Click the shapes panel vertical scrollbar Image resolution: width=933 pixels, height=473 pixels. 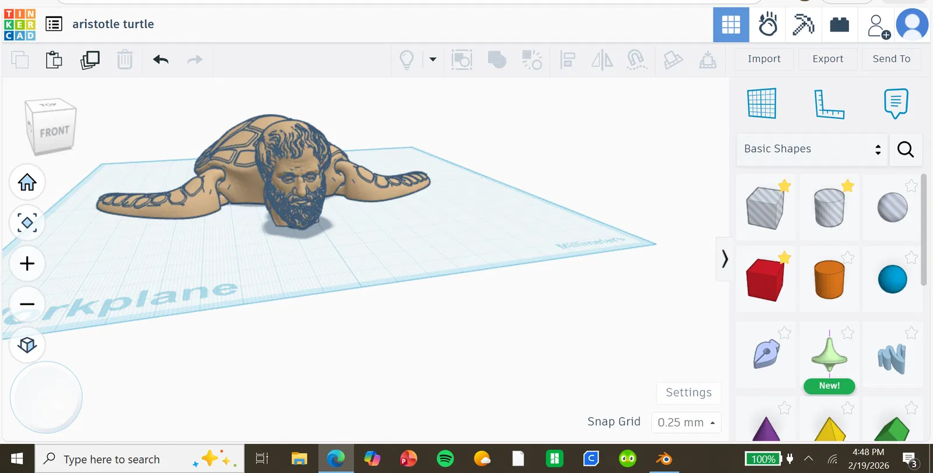[x=924, y=230]
